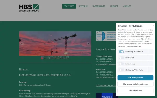The width and height of the screenshot is (157, 98).
Task: Toggle the Unbedingt erforderlich cookie switch
Action: tap(121, 51)
